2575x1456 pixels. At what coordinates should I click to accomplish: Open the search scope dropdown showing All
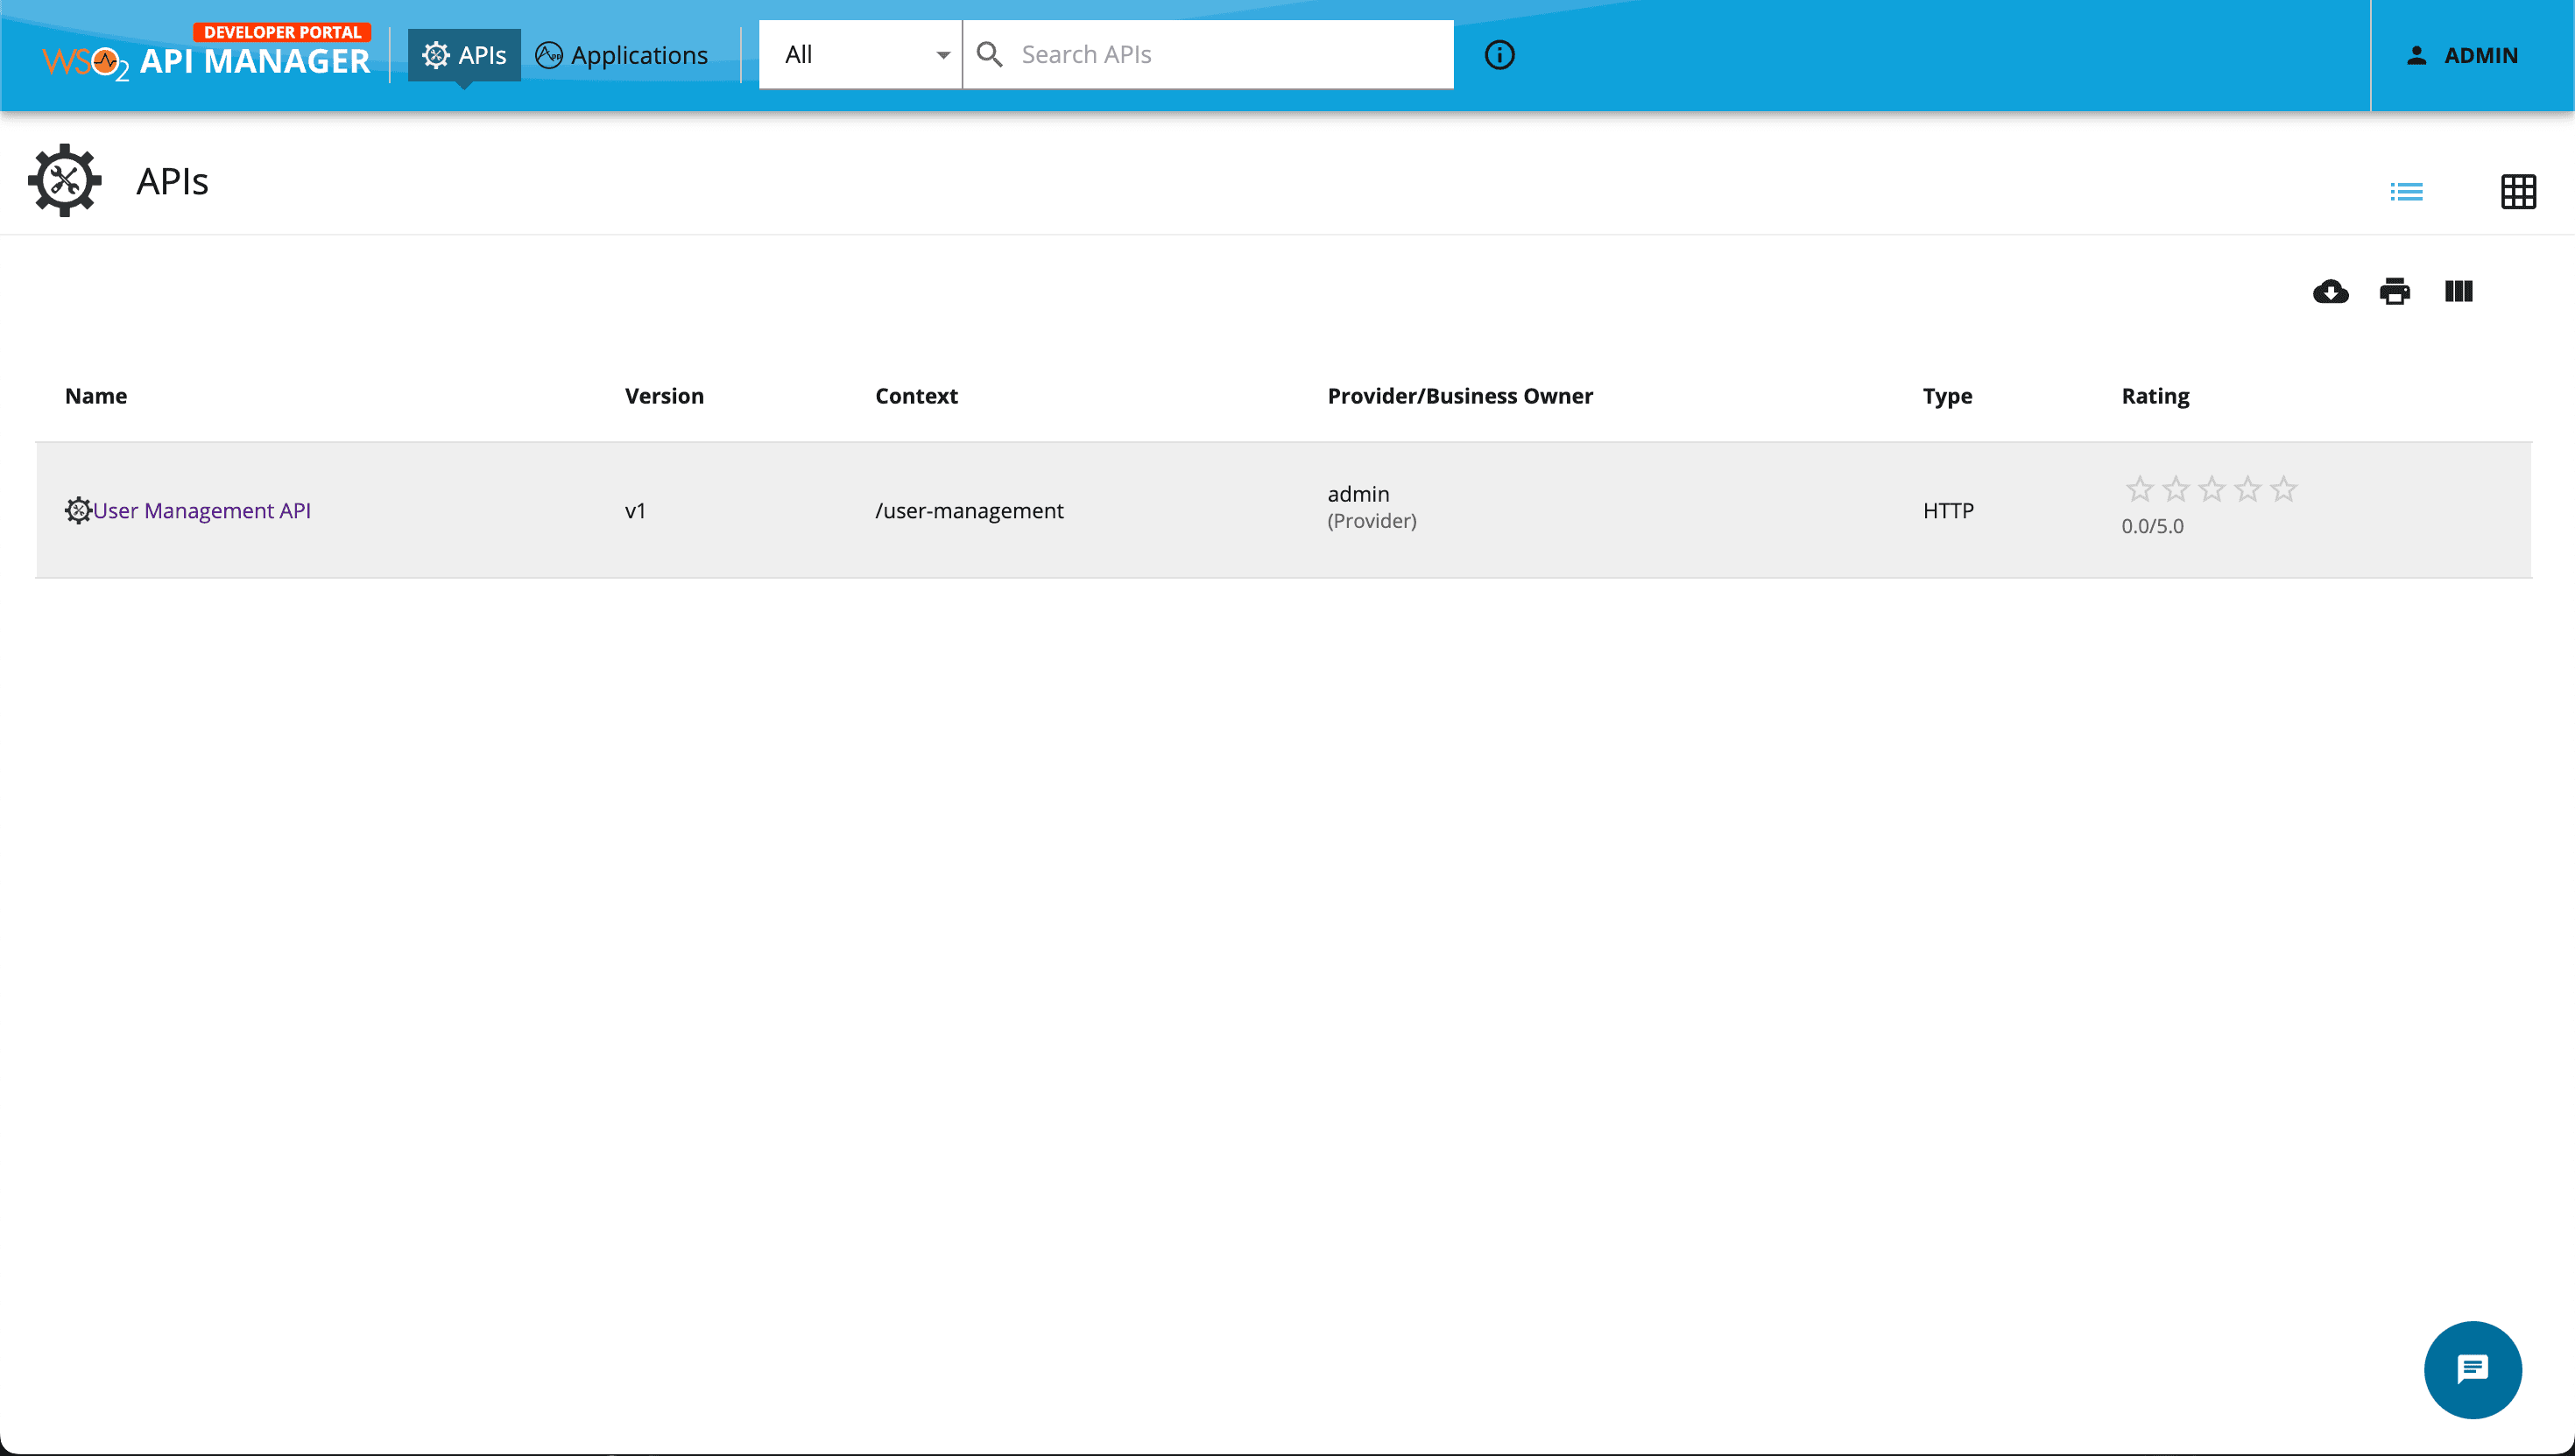[860, 55]
